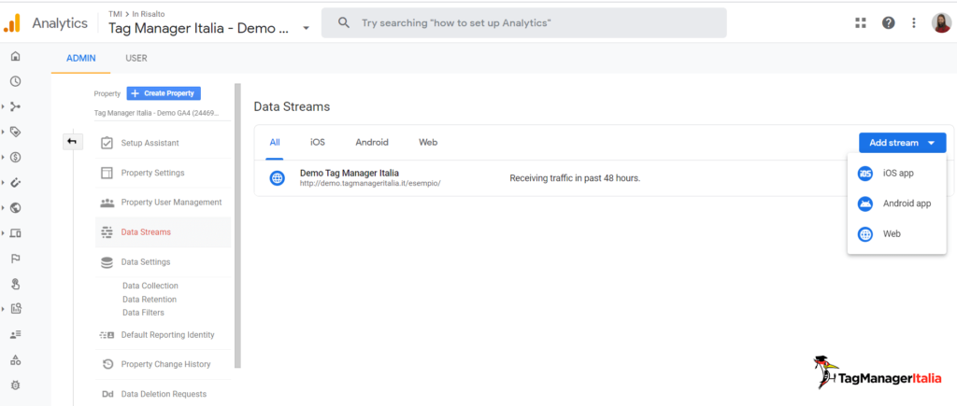
Task: Select the iOS streams tab
Action: point(318,143)
